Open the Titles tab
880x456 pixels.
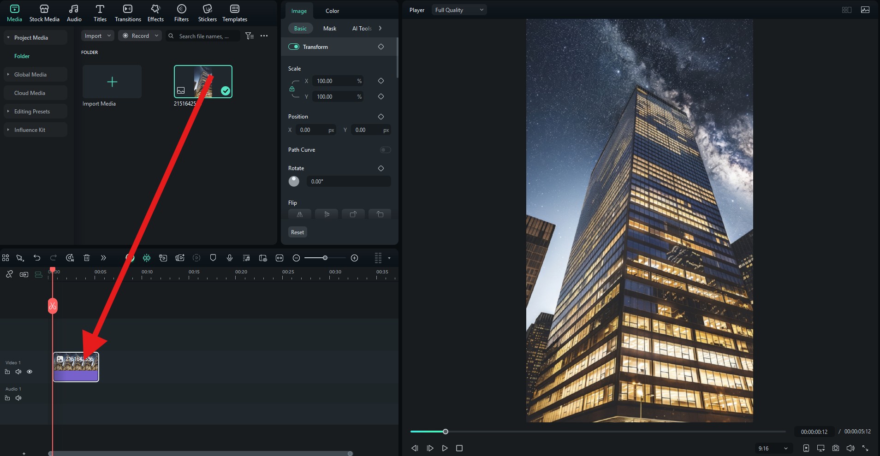[100, 13]
